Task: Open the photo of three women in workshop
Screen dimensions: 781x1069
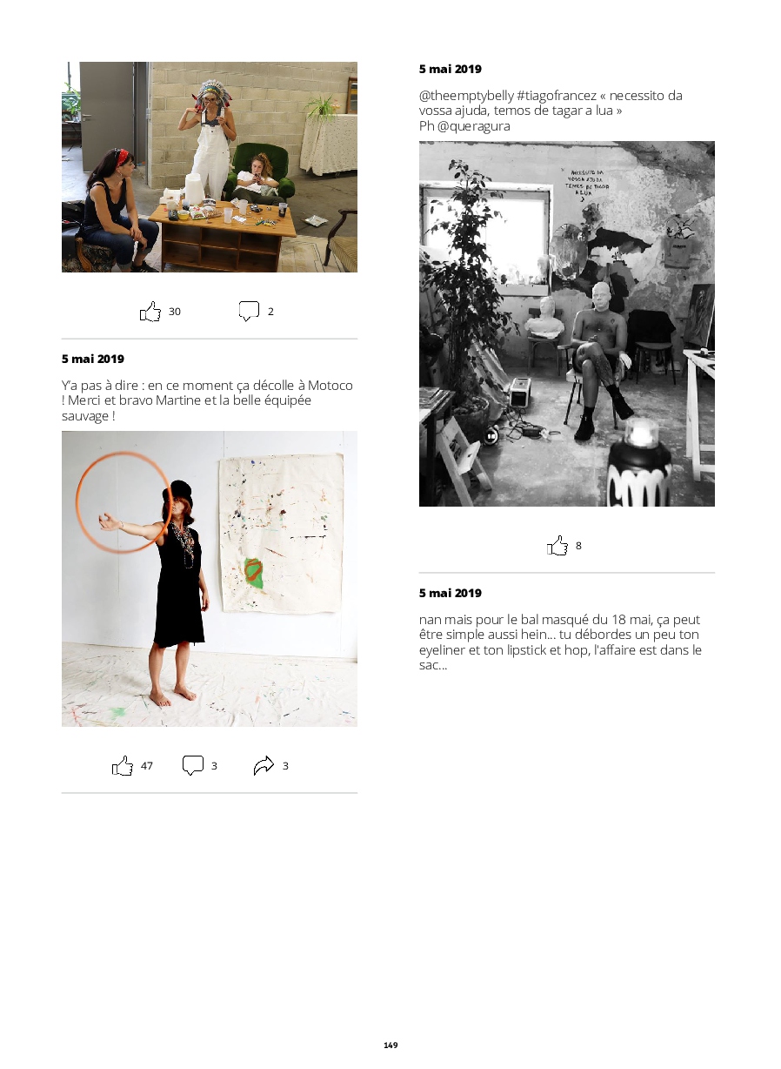Action: pyautogui.click(x=210, y=167)
